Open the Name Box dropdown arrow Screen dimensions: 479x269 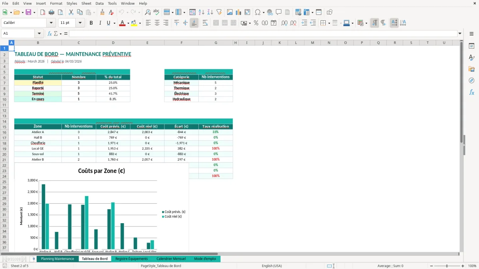(39, 33)
